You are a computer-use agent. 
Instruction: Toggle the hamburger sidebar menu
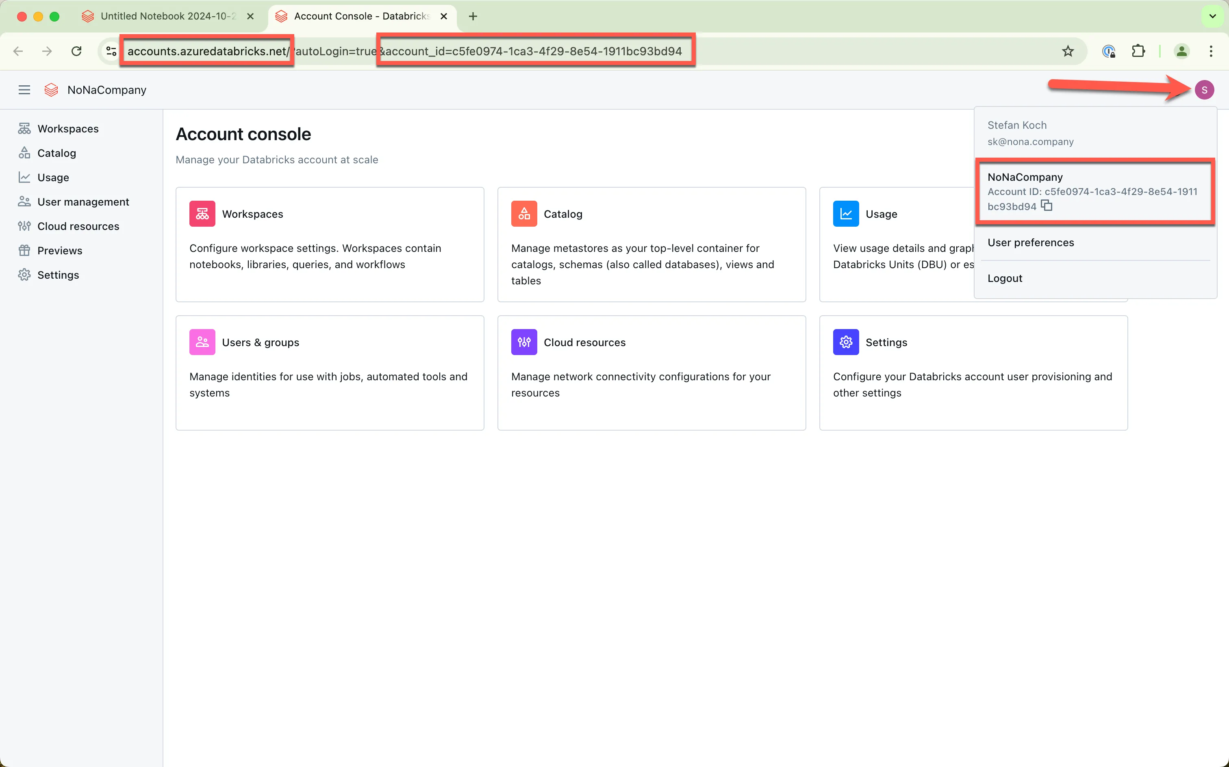point(24,90)
